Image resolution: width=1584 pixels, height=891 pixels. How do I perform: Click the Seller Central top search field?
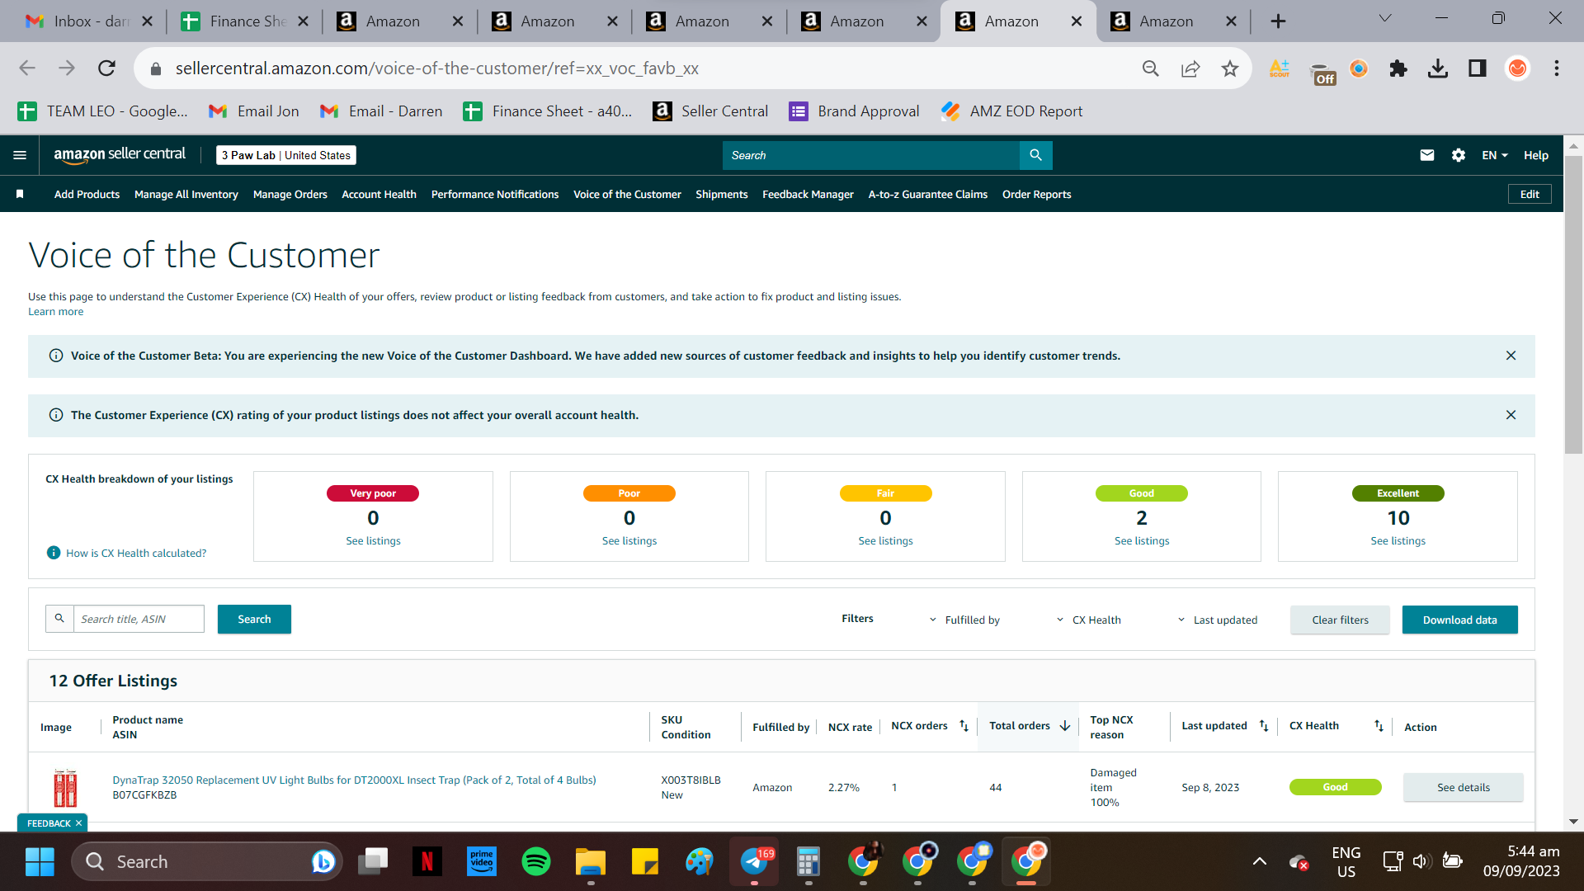point(871,155)
